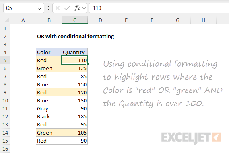The width and height of the screenshot is (229, 153).
Task: Expand the function dropdown chevron next to fx
Action: pos(84,8)
